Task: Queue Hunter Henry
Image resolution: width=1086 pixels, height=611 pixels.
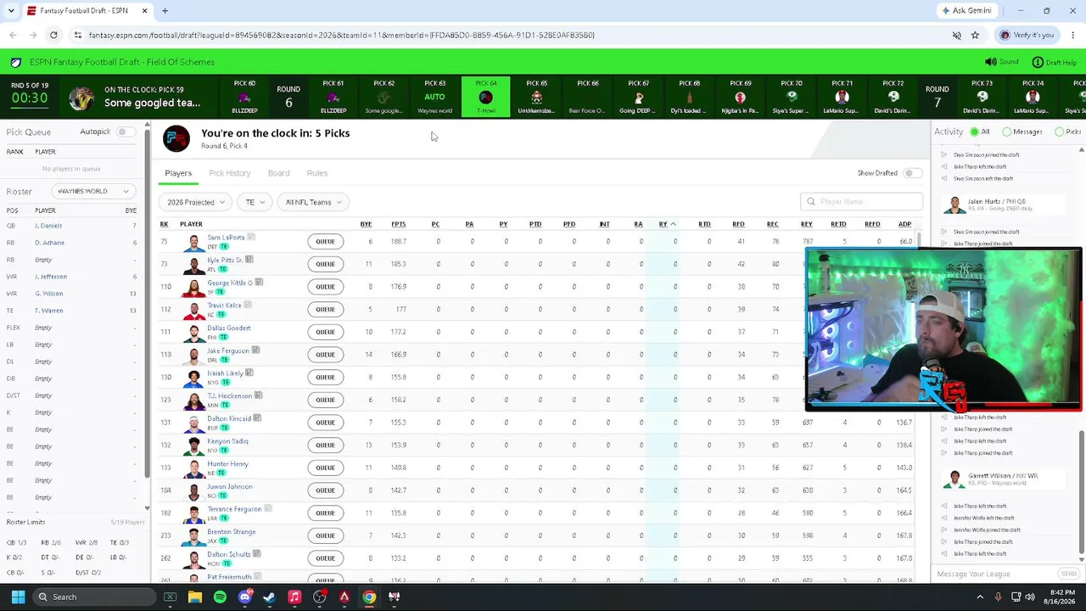Action: pos(325,468)
